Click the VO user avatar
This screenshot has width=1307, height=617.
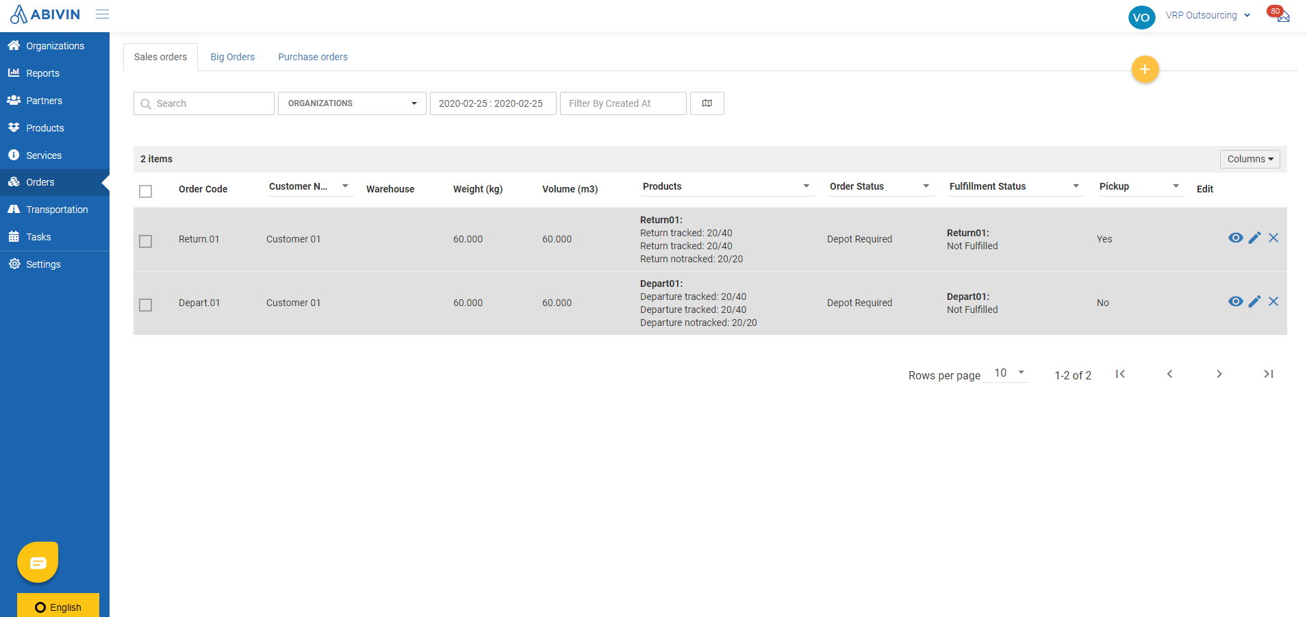(1141, 17)
